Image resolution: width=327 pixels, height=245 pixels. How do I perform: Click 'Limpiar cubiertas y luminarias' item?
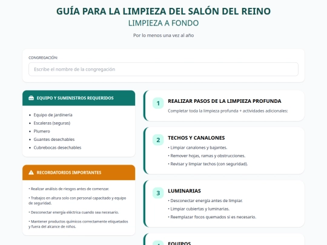(199, 209)
